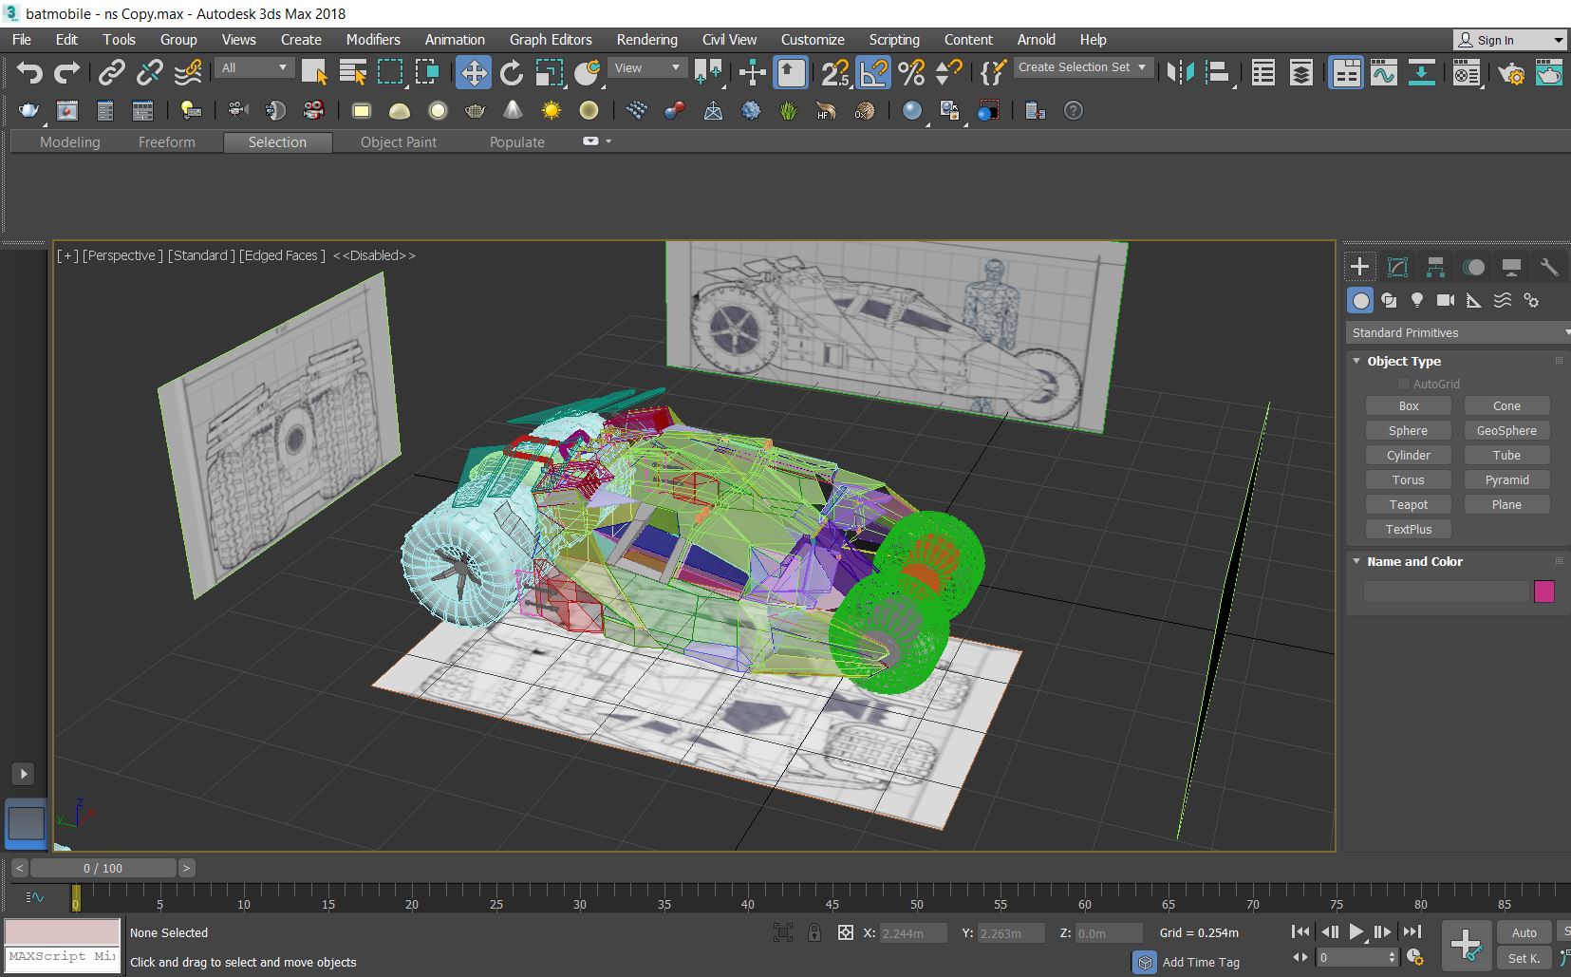Open the Curve Editor icon
The image size is (1571, 977).
pyautogui.click(x=1384, y=72)
